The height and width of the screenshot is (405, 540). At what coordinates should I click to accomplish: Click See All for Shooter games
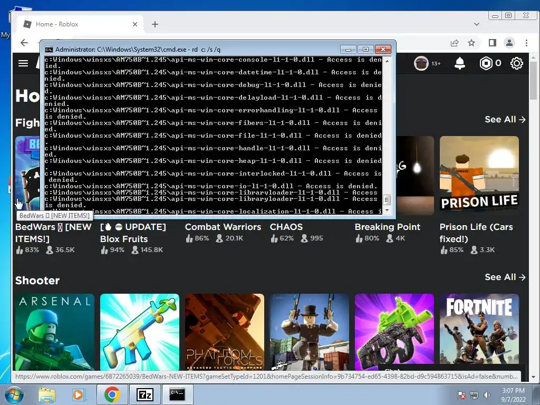coord(505,277)
